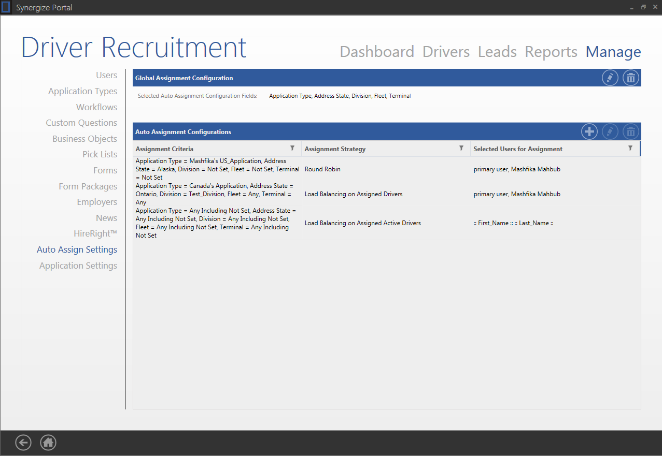Open the Form Packages section

[88, 186]
